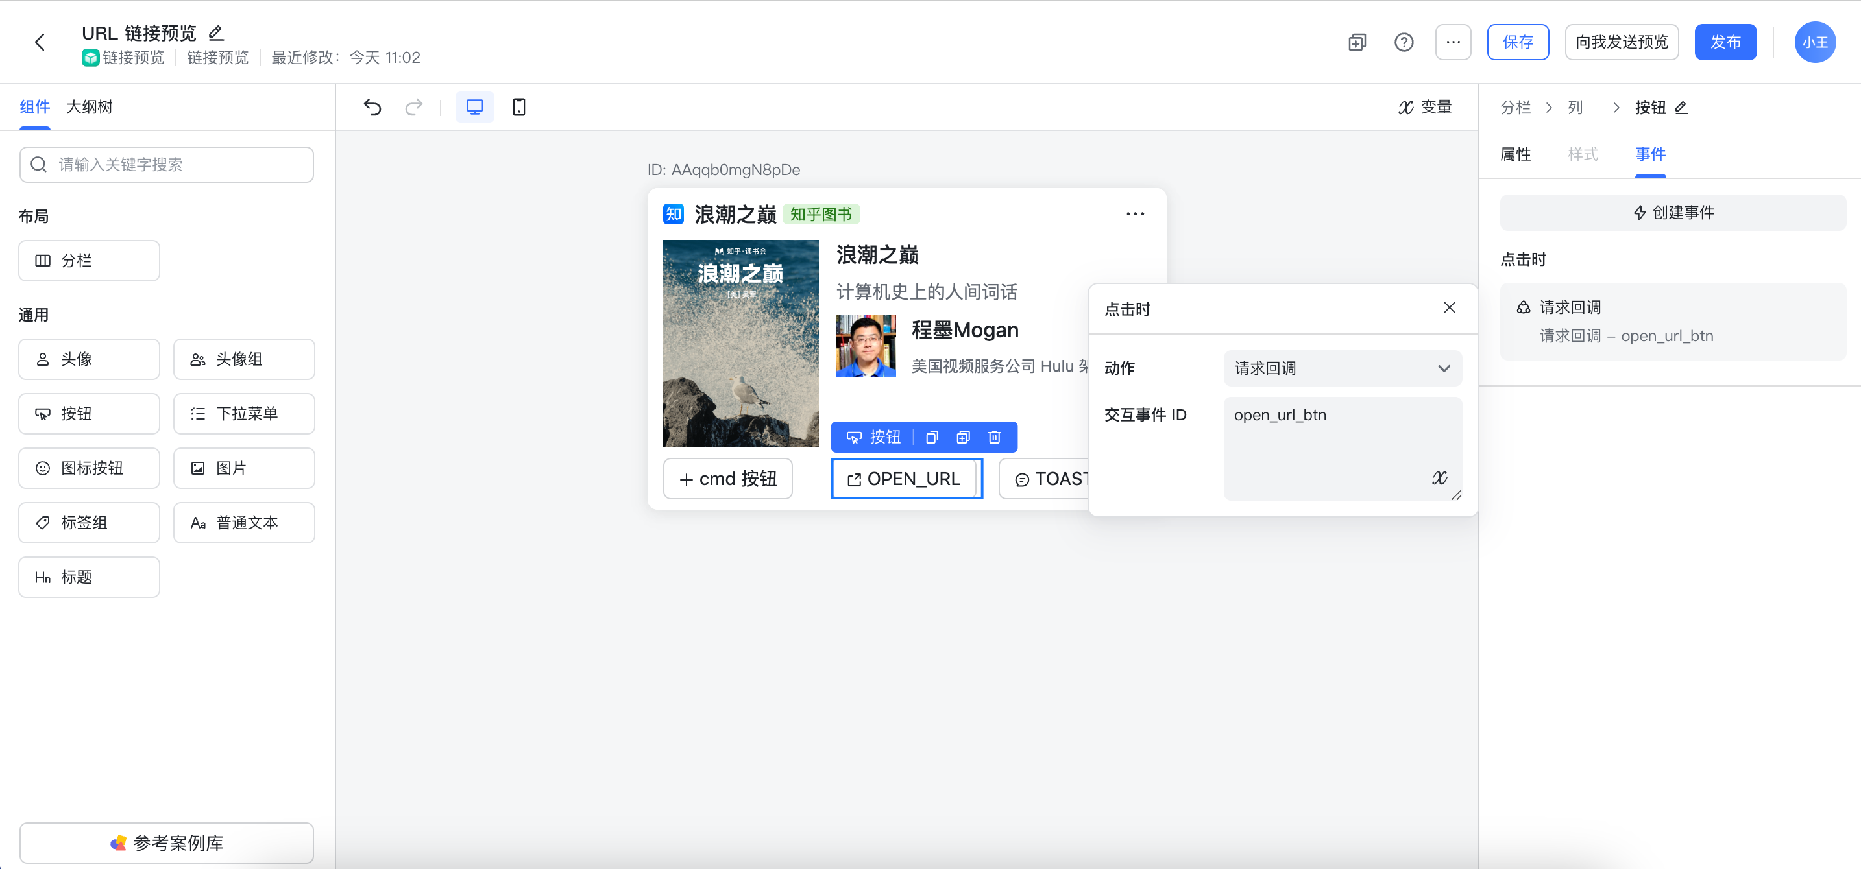Click 向我发送预览 button
The width and height of the screenshot is (1861, 869).
(x=1621, y=42)
